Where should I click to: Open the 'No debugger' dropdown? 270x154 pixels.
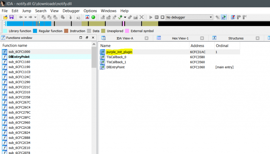tap(189, 17)
